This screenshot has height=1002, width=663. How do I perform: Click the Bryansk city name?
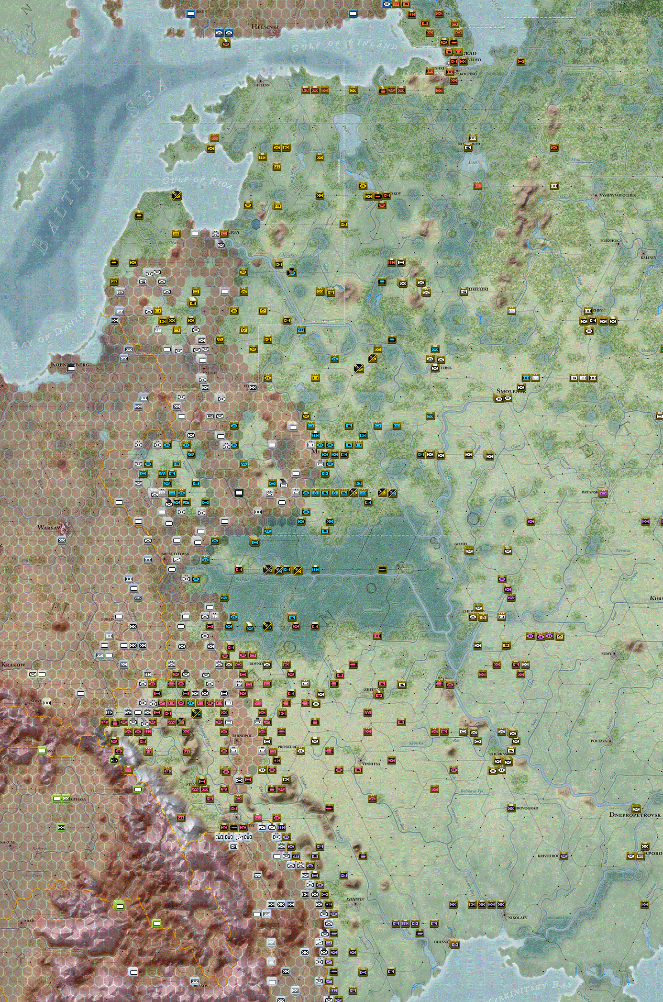[590, 492]
